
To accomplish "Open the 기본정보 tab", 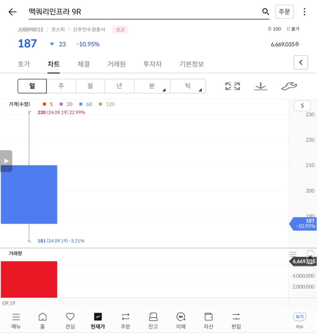I will [x=192, y=64].
